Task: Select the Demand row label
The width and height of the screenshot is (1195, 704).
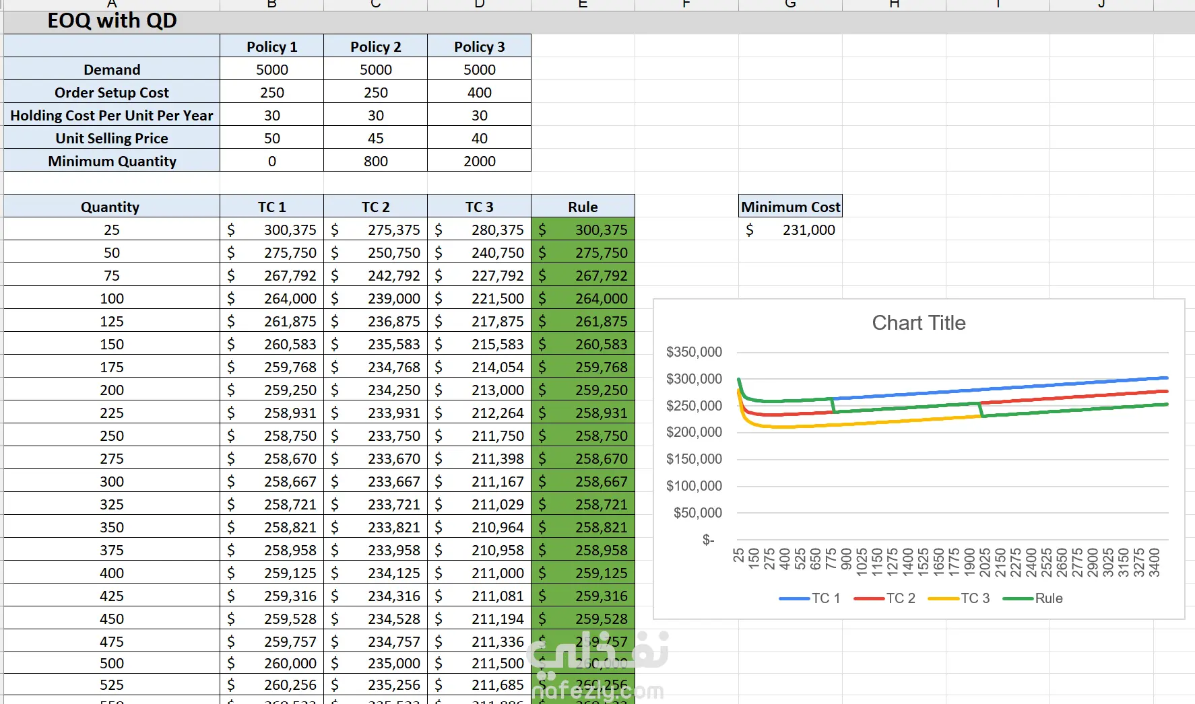Action: 112,69
